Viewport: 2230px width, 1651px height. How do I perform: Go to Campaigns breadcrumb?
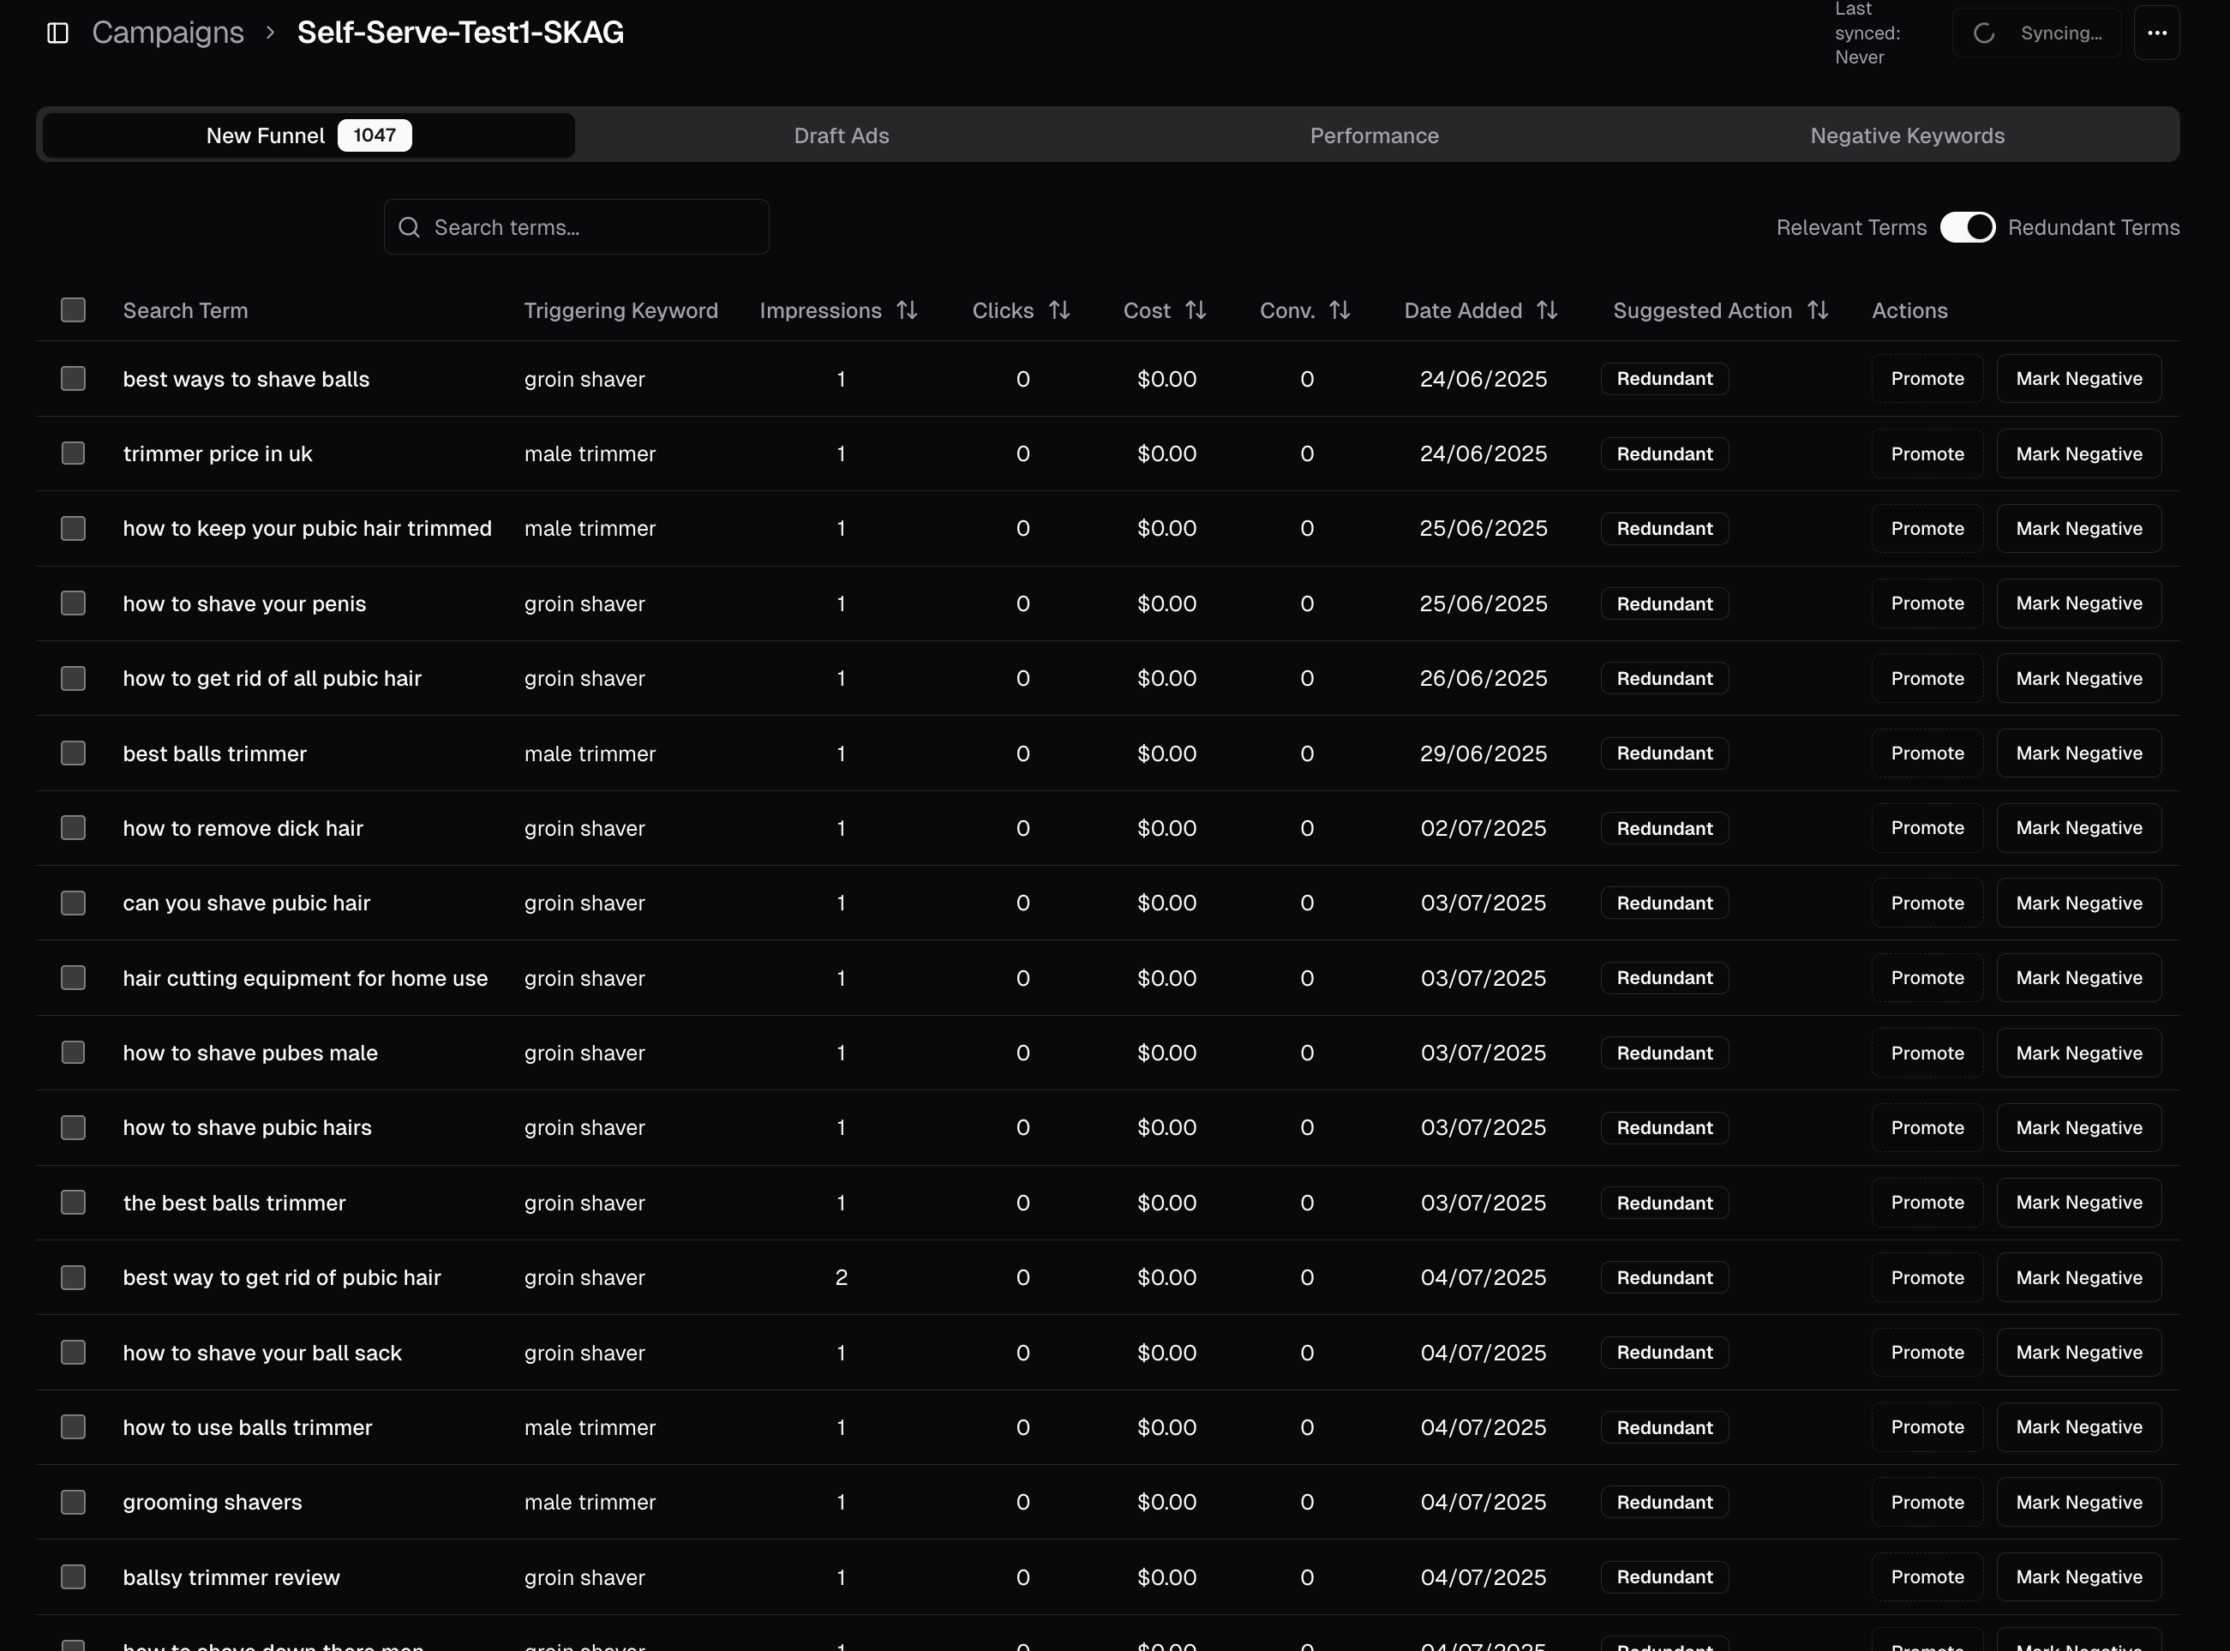coord(168,33)
